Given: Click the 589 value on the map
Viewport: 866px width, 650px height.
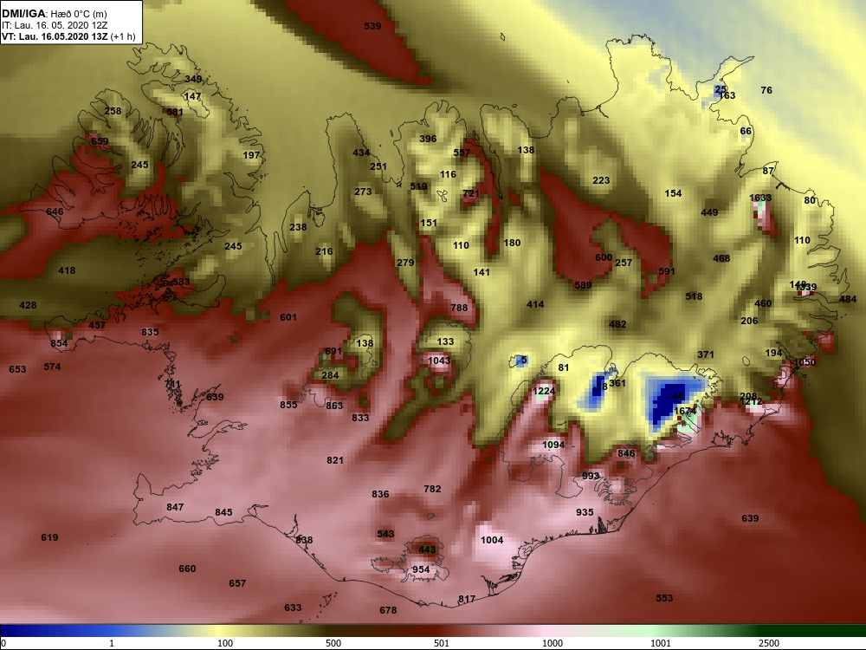Looking at the screenshot, I should point(583,285).
